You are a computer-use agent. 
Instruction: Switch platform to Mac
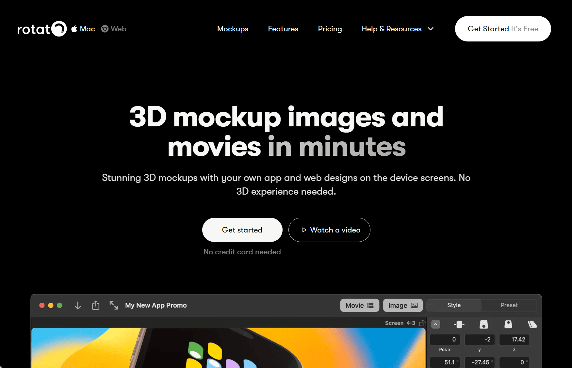(83, 29)
